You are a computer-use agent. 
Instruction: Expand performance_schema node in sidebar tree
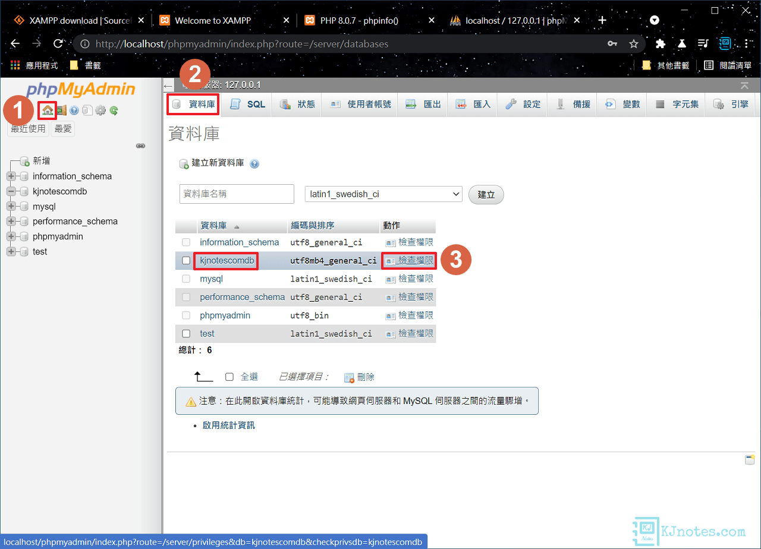pyautogui.click(x=11, y=222)
